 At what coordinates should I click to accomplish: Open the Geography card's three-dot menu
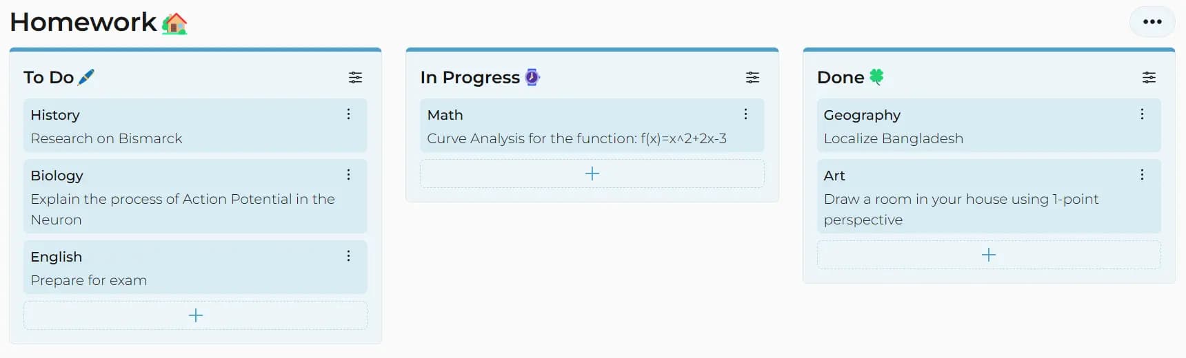1142,114
